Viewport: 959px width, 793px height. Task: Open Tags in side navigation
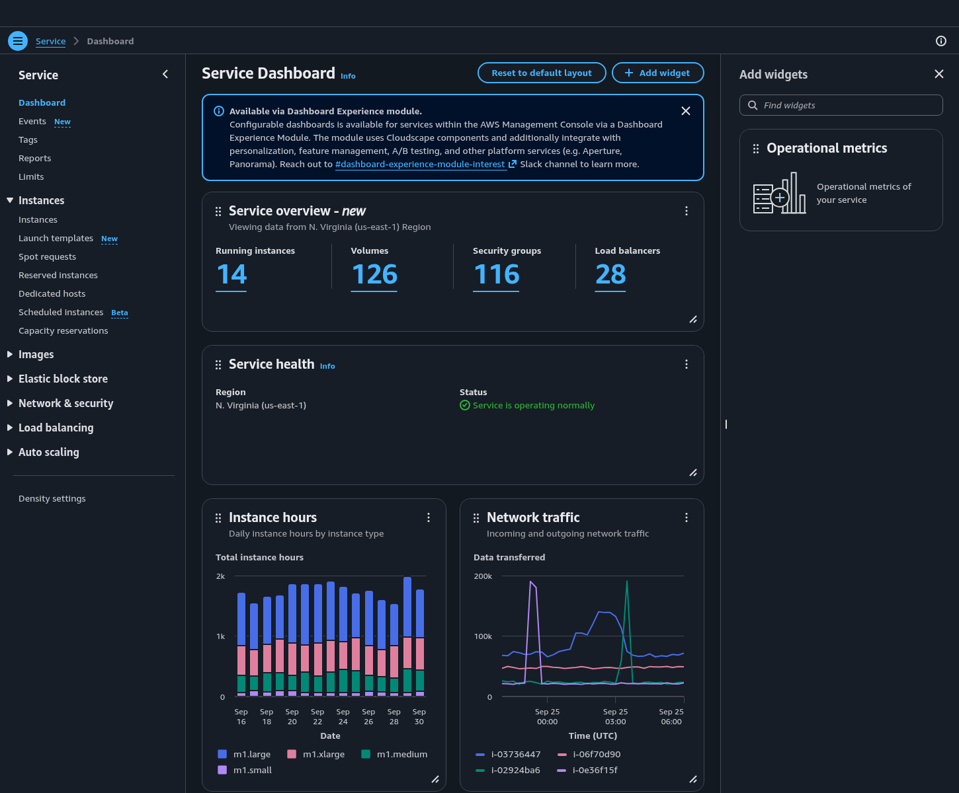click(x=28, y=139)
